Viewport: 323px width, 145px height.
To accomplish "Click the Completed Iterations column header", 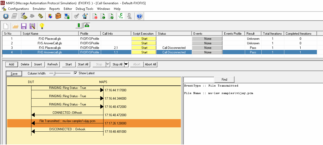I will (x=300, y=34).
